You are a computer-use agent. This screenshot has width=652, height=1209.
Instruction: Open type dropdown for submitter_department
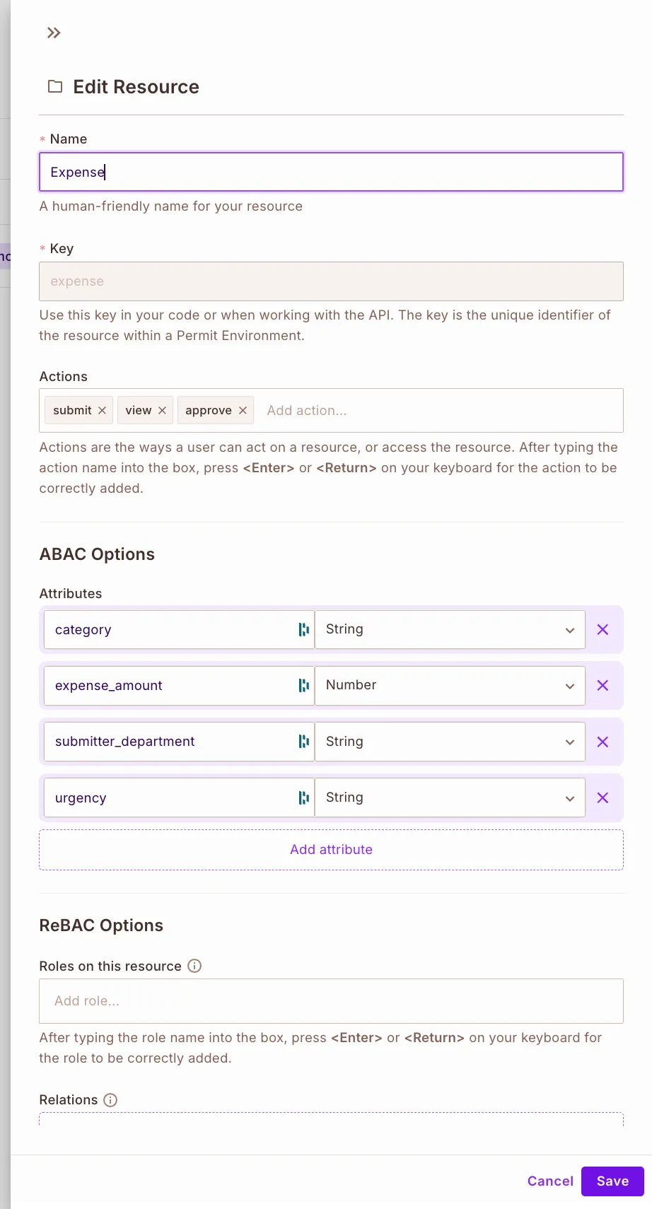click(x=450, y=742)
